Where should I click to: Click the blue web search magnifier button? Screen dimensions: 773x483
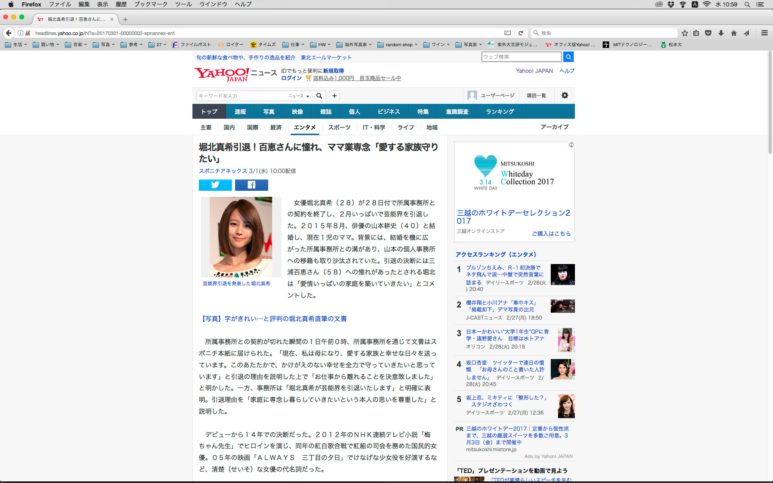click(x=568, y=57)
